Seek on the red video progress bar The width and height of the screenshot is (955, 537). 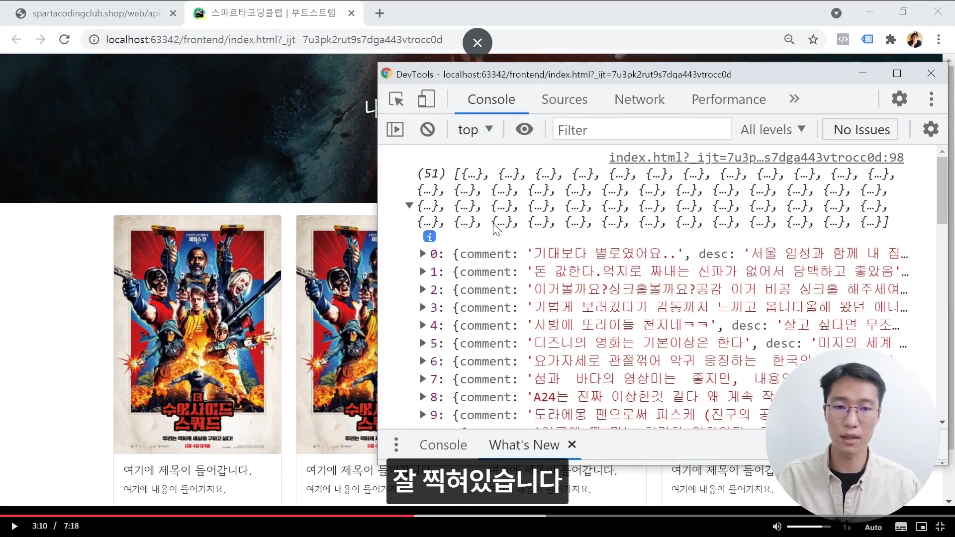click(x=207, y=516)
